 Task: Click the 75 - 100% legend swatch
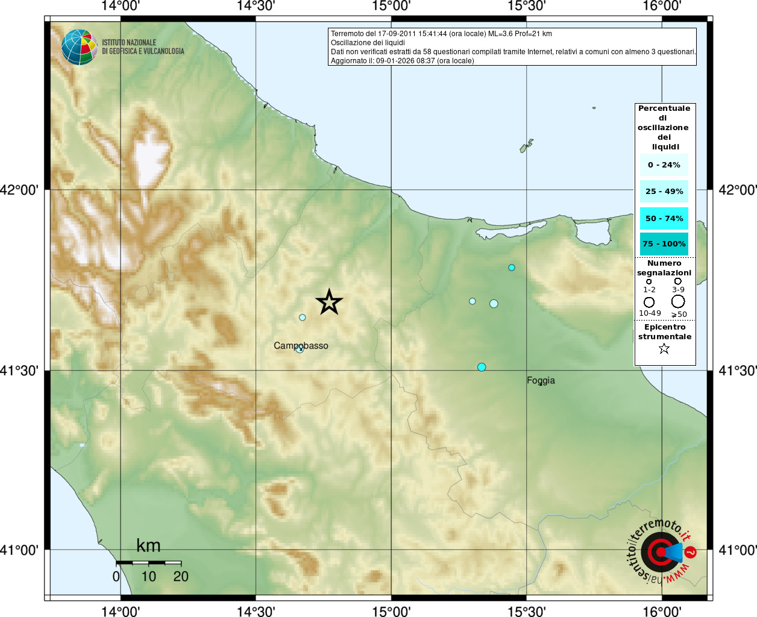[664, 244]
